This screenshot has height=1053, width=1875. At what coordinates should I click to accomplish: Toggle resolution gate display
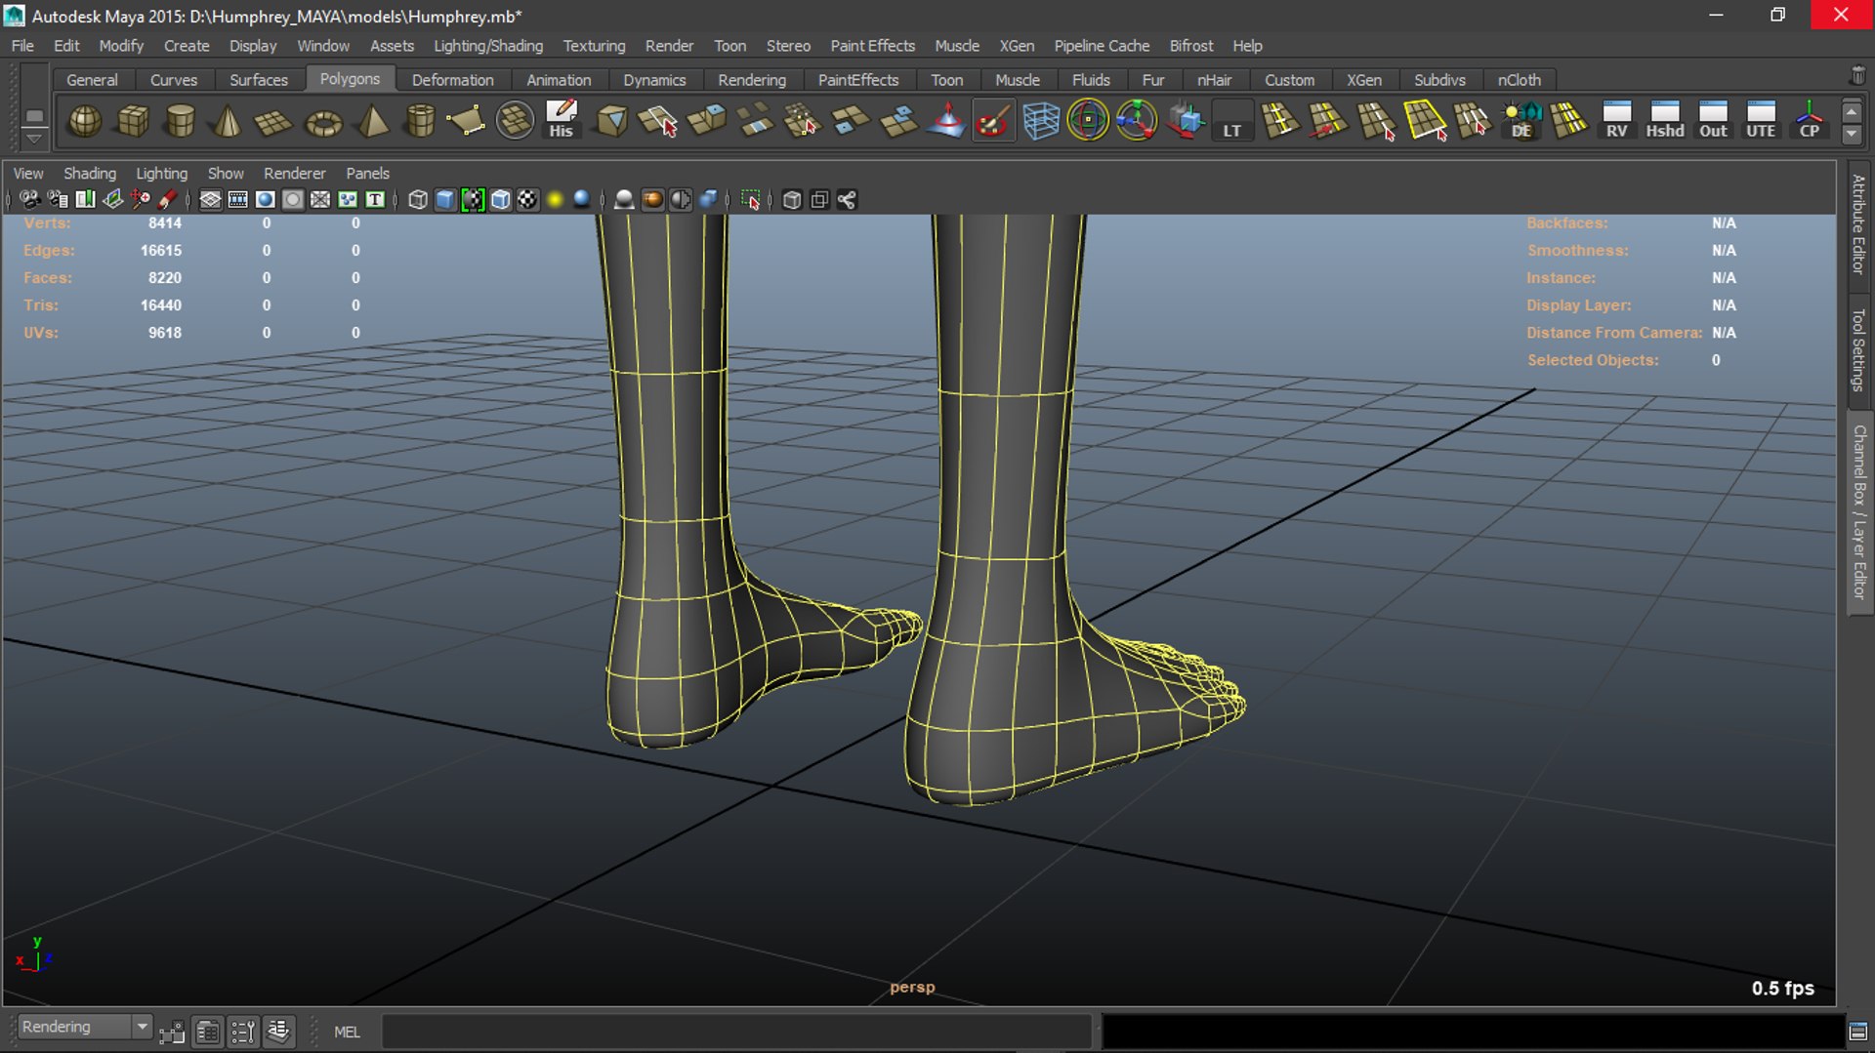click(265, 200)
